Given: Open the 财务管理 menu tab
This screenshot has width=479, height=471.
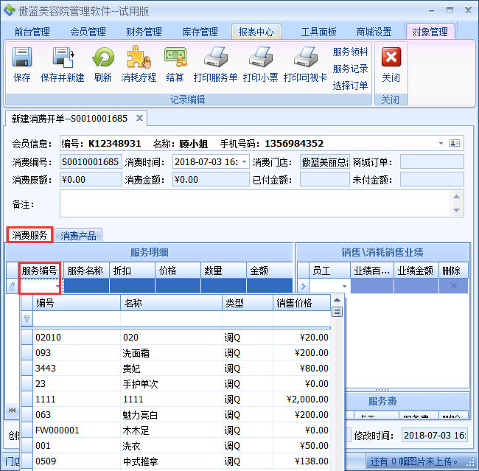Looking at the screenshot, I should pyautogui.click(x=144, y=32).
